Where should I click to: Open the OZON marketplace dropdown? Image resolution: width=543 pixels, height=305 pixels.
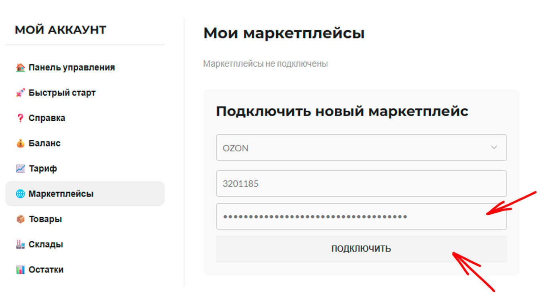point(361,148)
